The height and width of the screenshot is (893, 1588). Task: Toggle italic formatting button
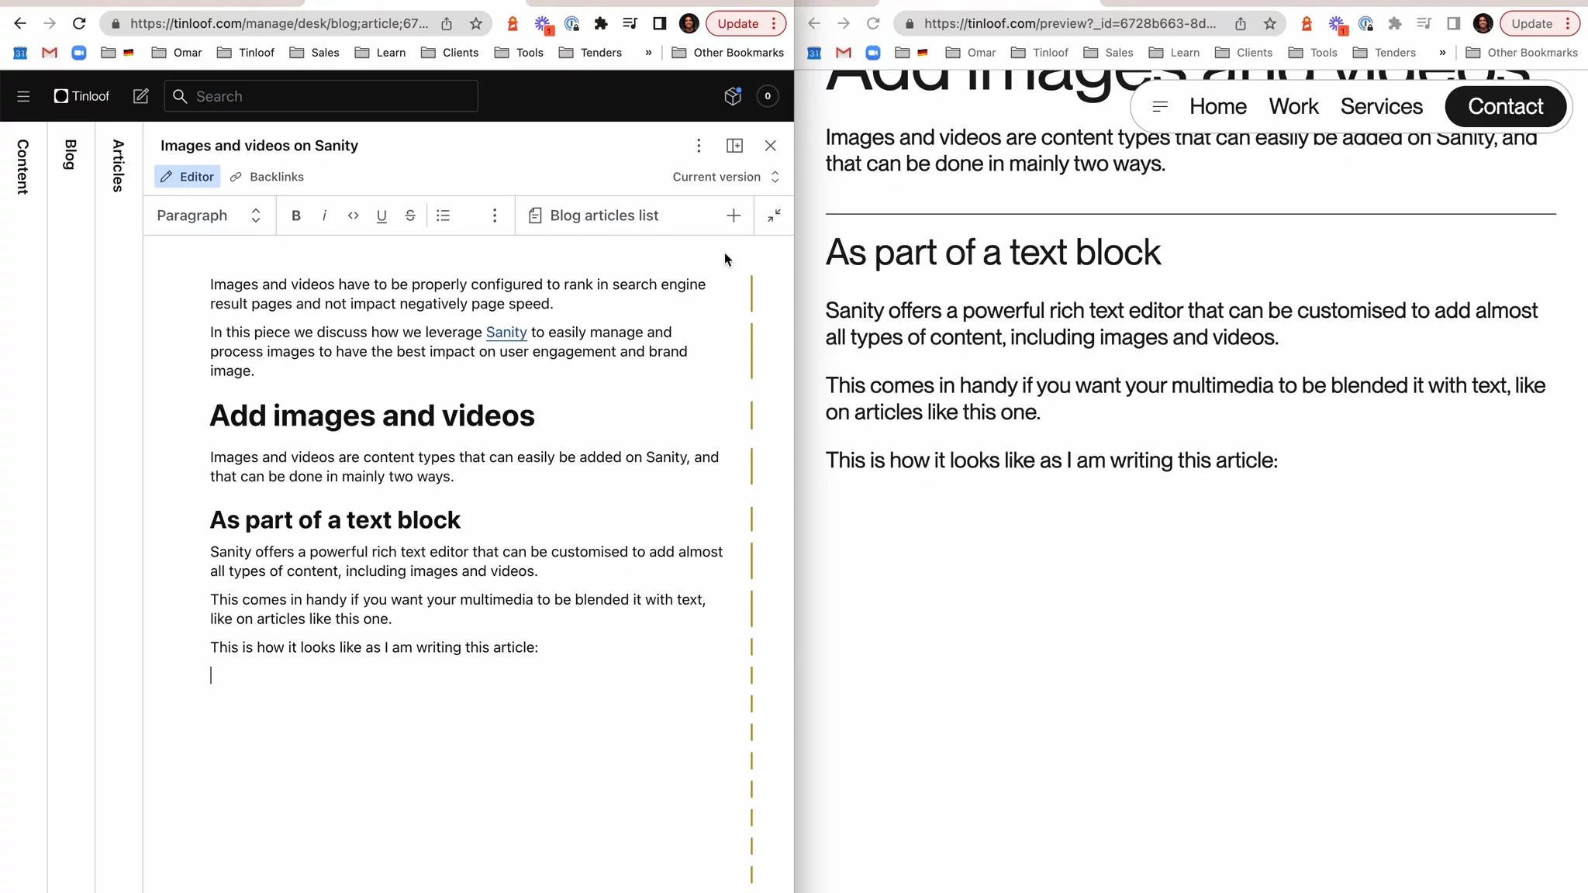pyautogui.click(x=324, y=215)
